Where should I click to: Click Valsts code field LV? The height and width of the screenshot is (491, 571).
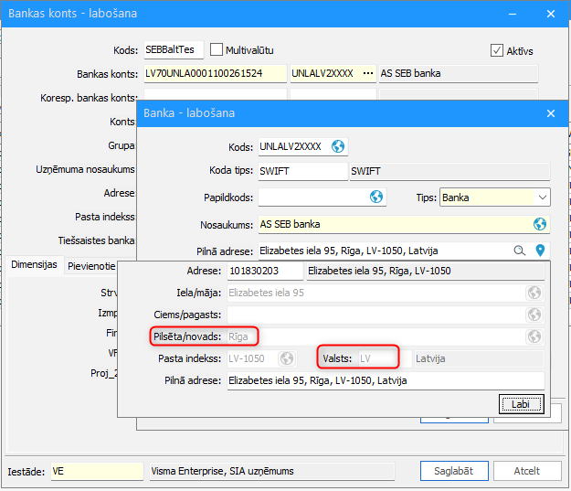point(385,358)
